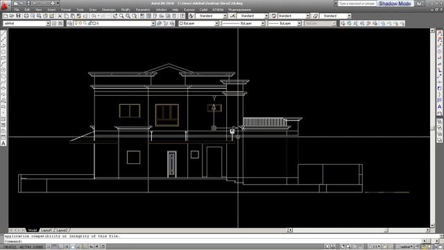Open the layer list dropdown showing 0

coord(153,23)
